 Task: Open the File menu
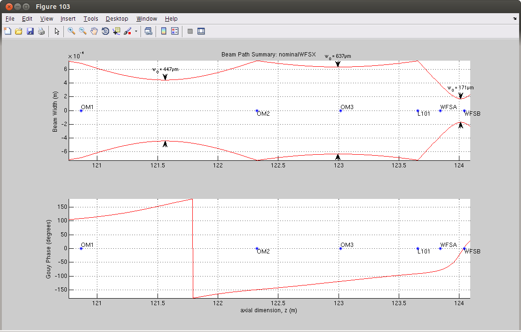tap(10, 19)
